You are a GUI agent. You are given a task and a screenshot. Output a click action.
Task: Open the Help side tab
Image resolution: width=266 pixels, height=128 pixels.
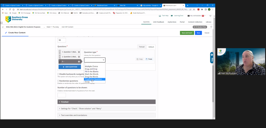pyautogui.click(x=212, y=58)
